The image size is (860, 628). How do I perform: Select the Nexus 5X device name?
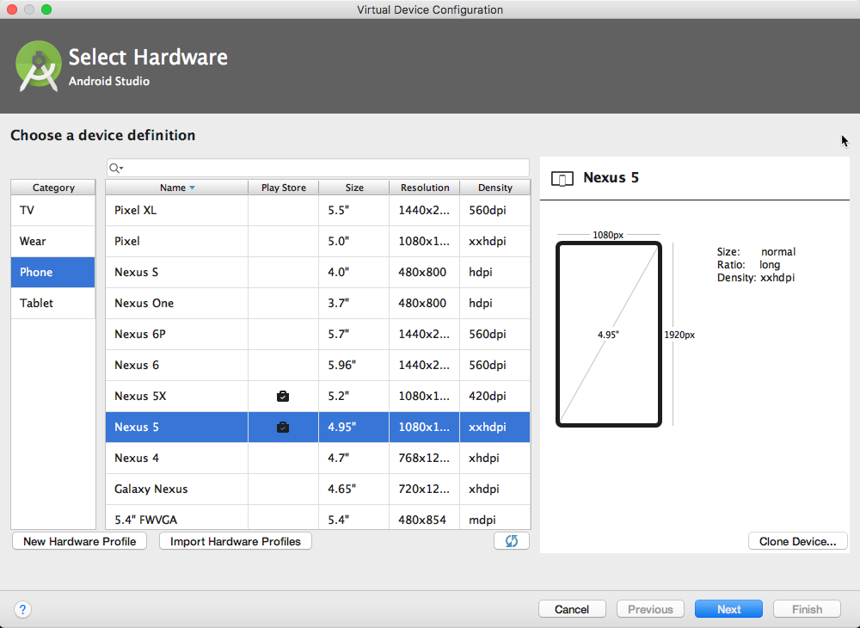(140, 396)
